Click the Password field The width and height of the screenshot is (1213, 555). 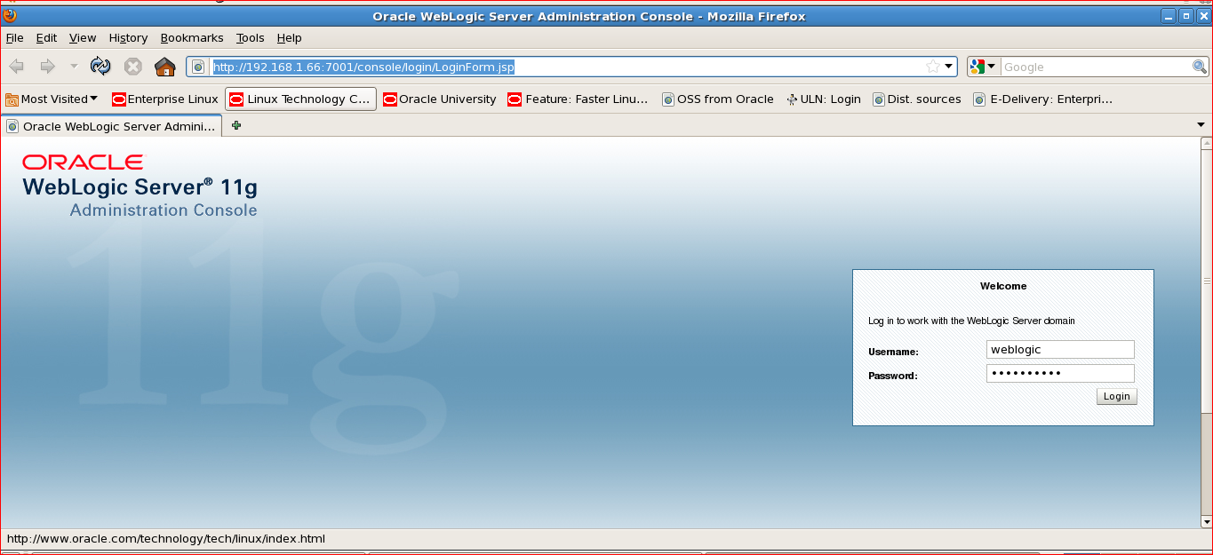pyautogui.click(x=1060, y=374)
